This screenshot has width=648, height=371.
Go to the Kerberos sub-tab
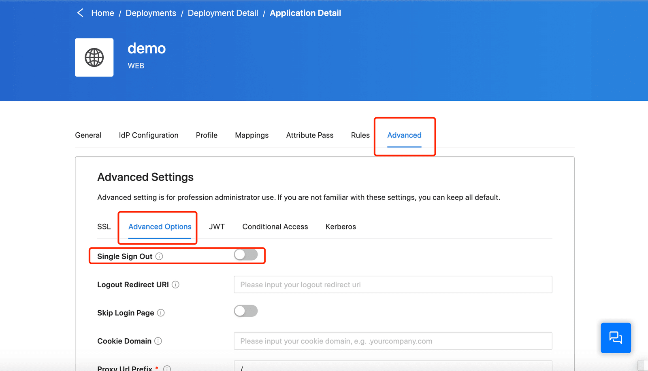tap(341, 227)
